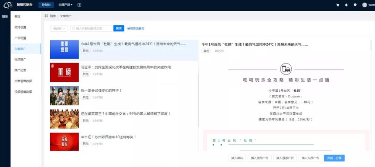Expand the 全部产品 dropdown
This screenshot has height=167, width=375.
click(x=65, y=5)
